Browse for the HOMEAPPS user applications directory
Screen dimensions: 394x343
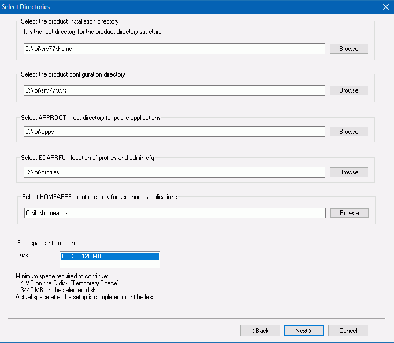pos(350,213)
